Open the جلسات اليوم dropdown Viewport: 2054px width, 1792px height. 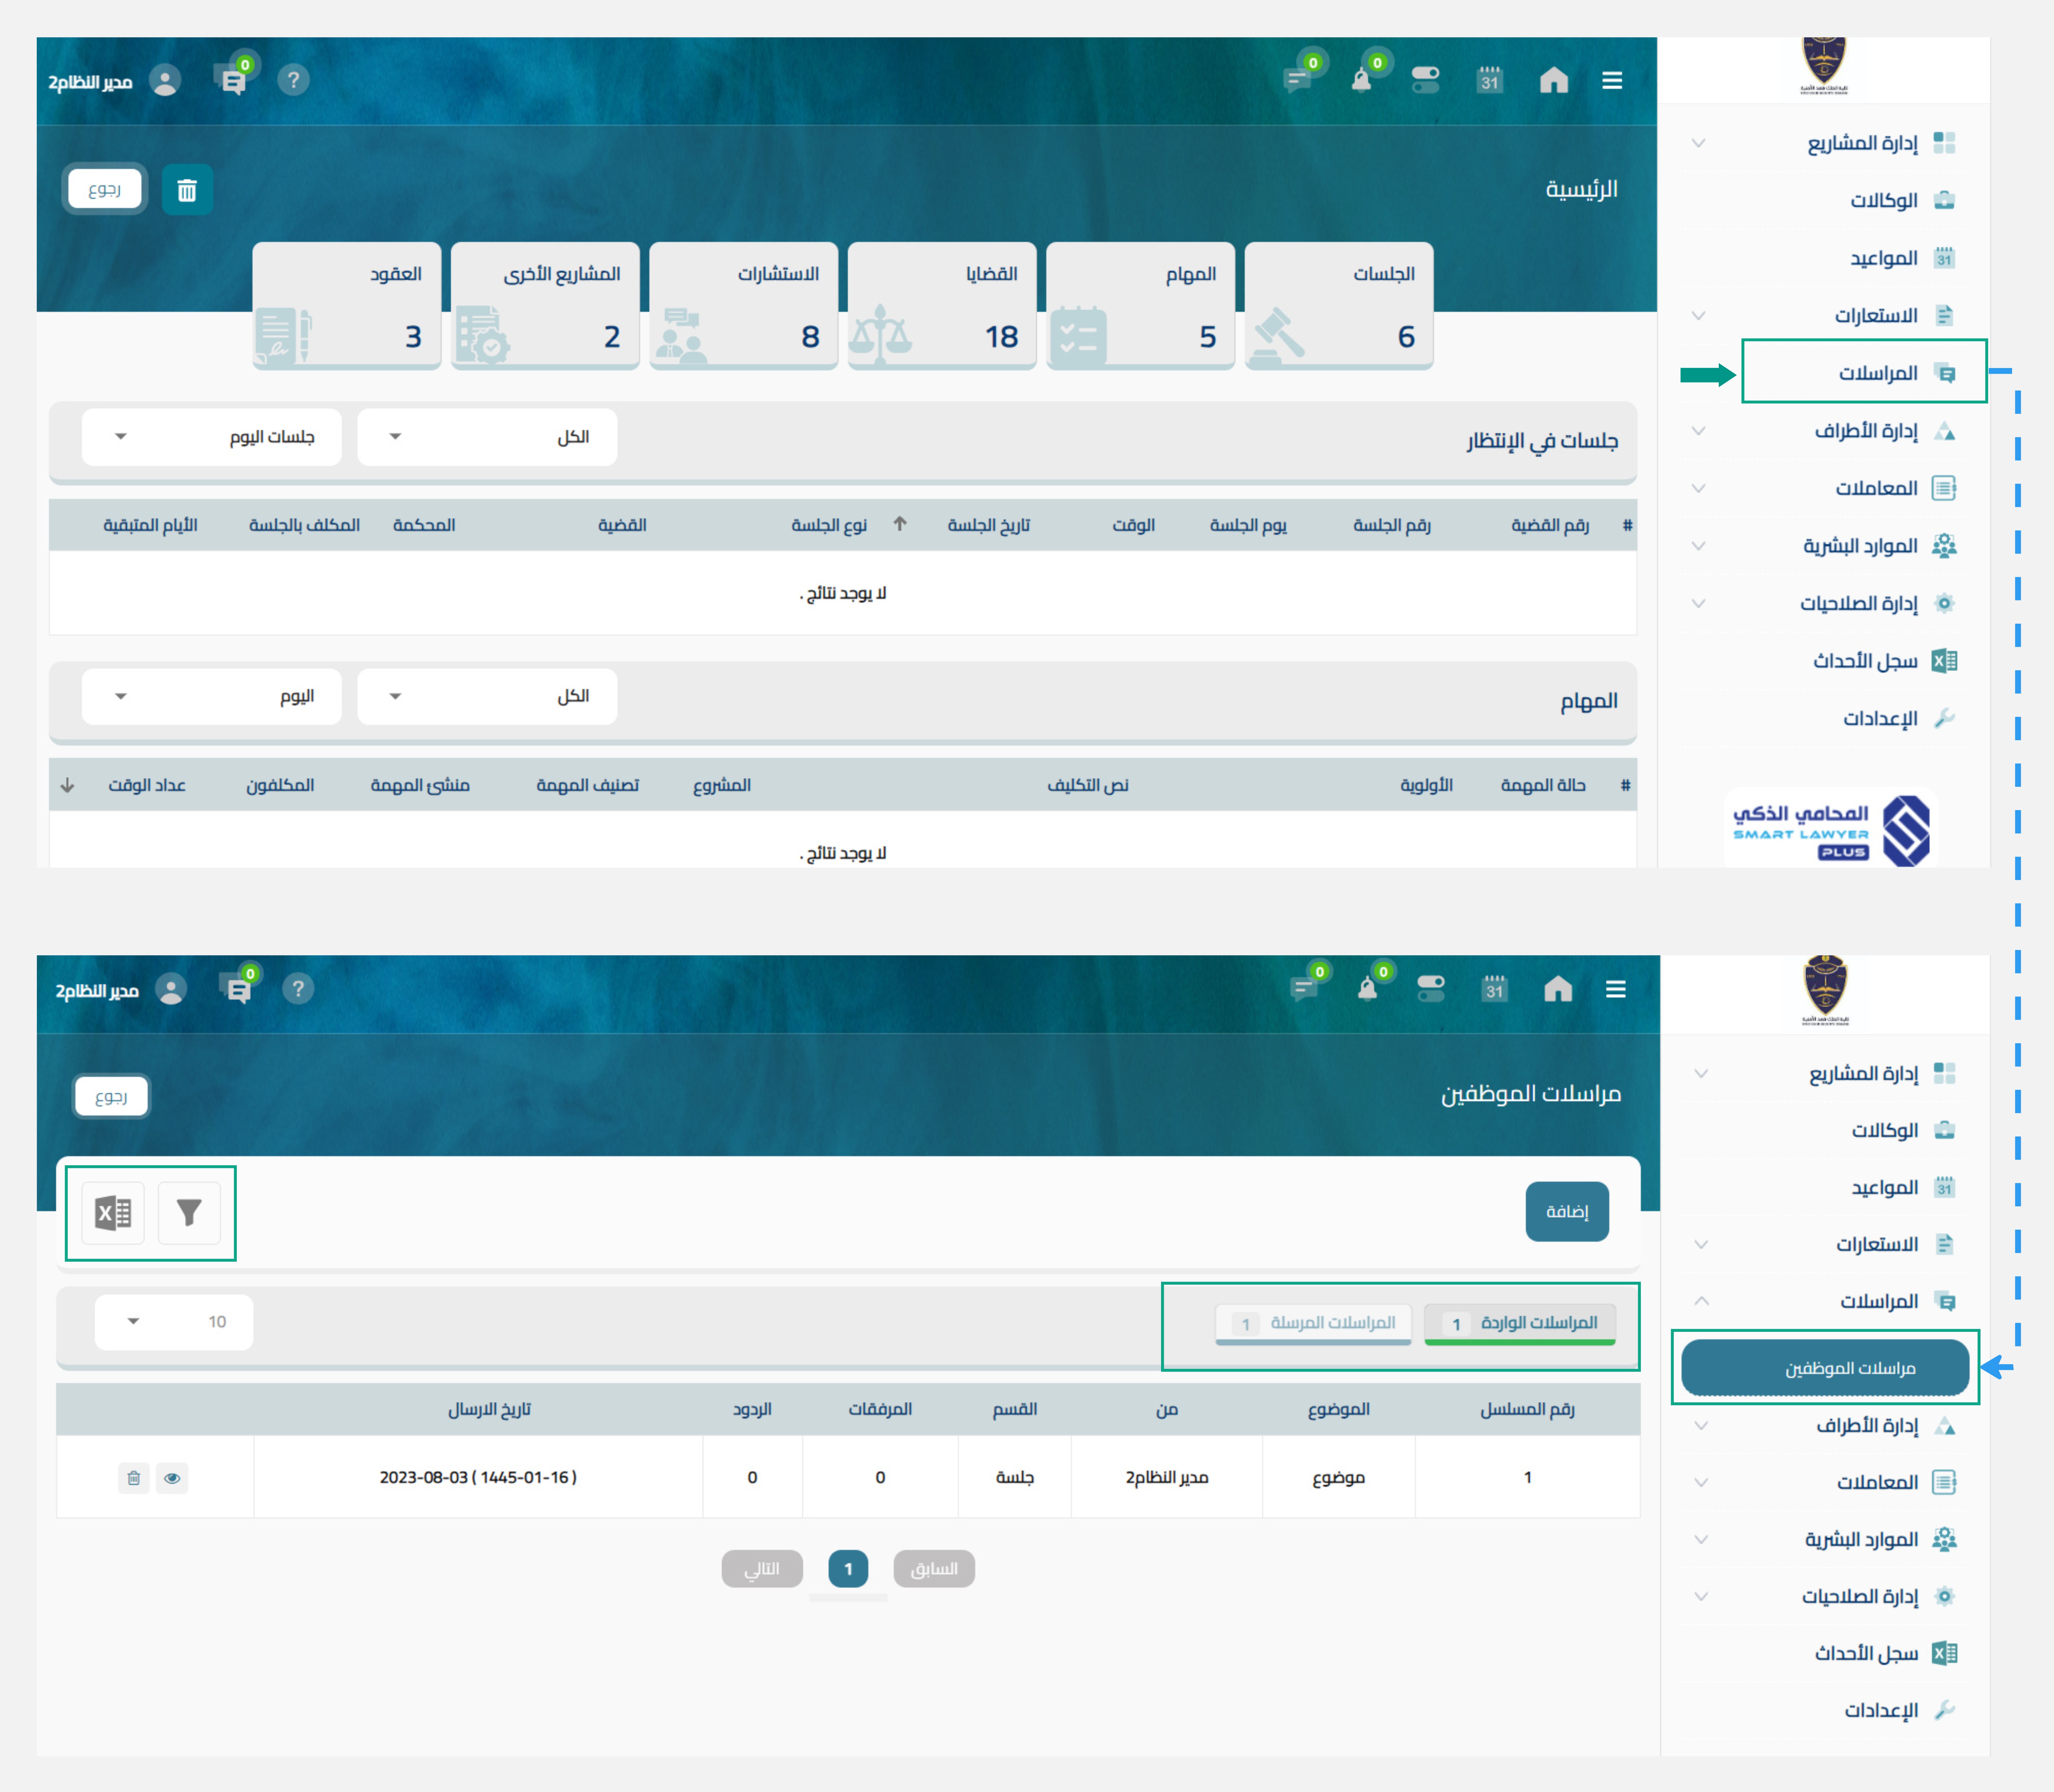point(212,437)
